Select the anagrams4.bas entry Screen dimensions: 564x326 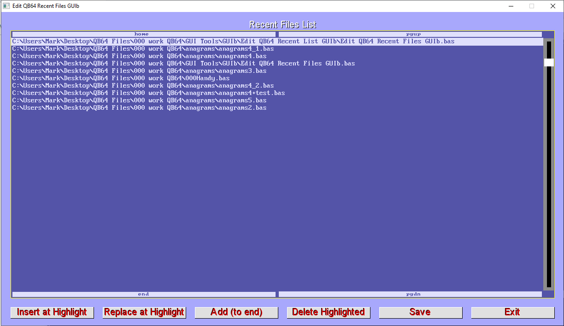tap(277, 56)
